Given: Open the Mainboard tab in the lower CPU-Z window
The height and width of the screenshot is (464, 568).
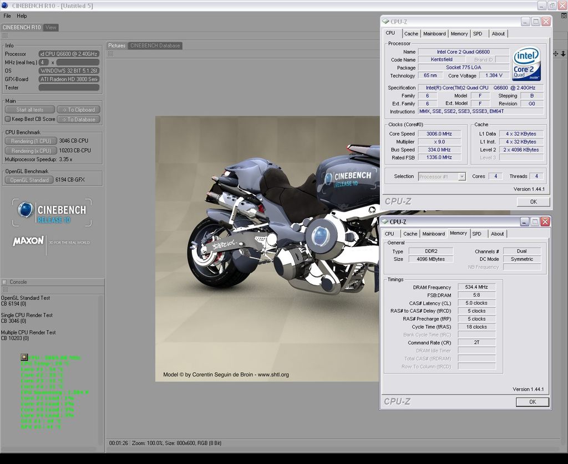Looking at the screenshot, I should (433, 234).
